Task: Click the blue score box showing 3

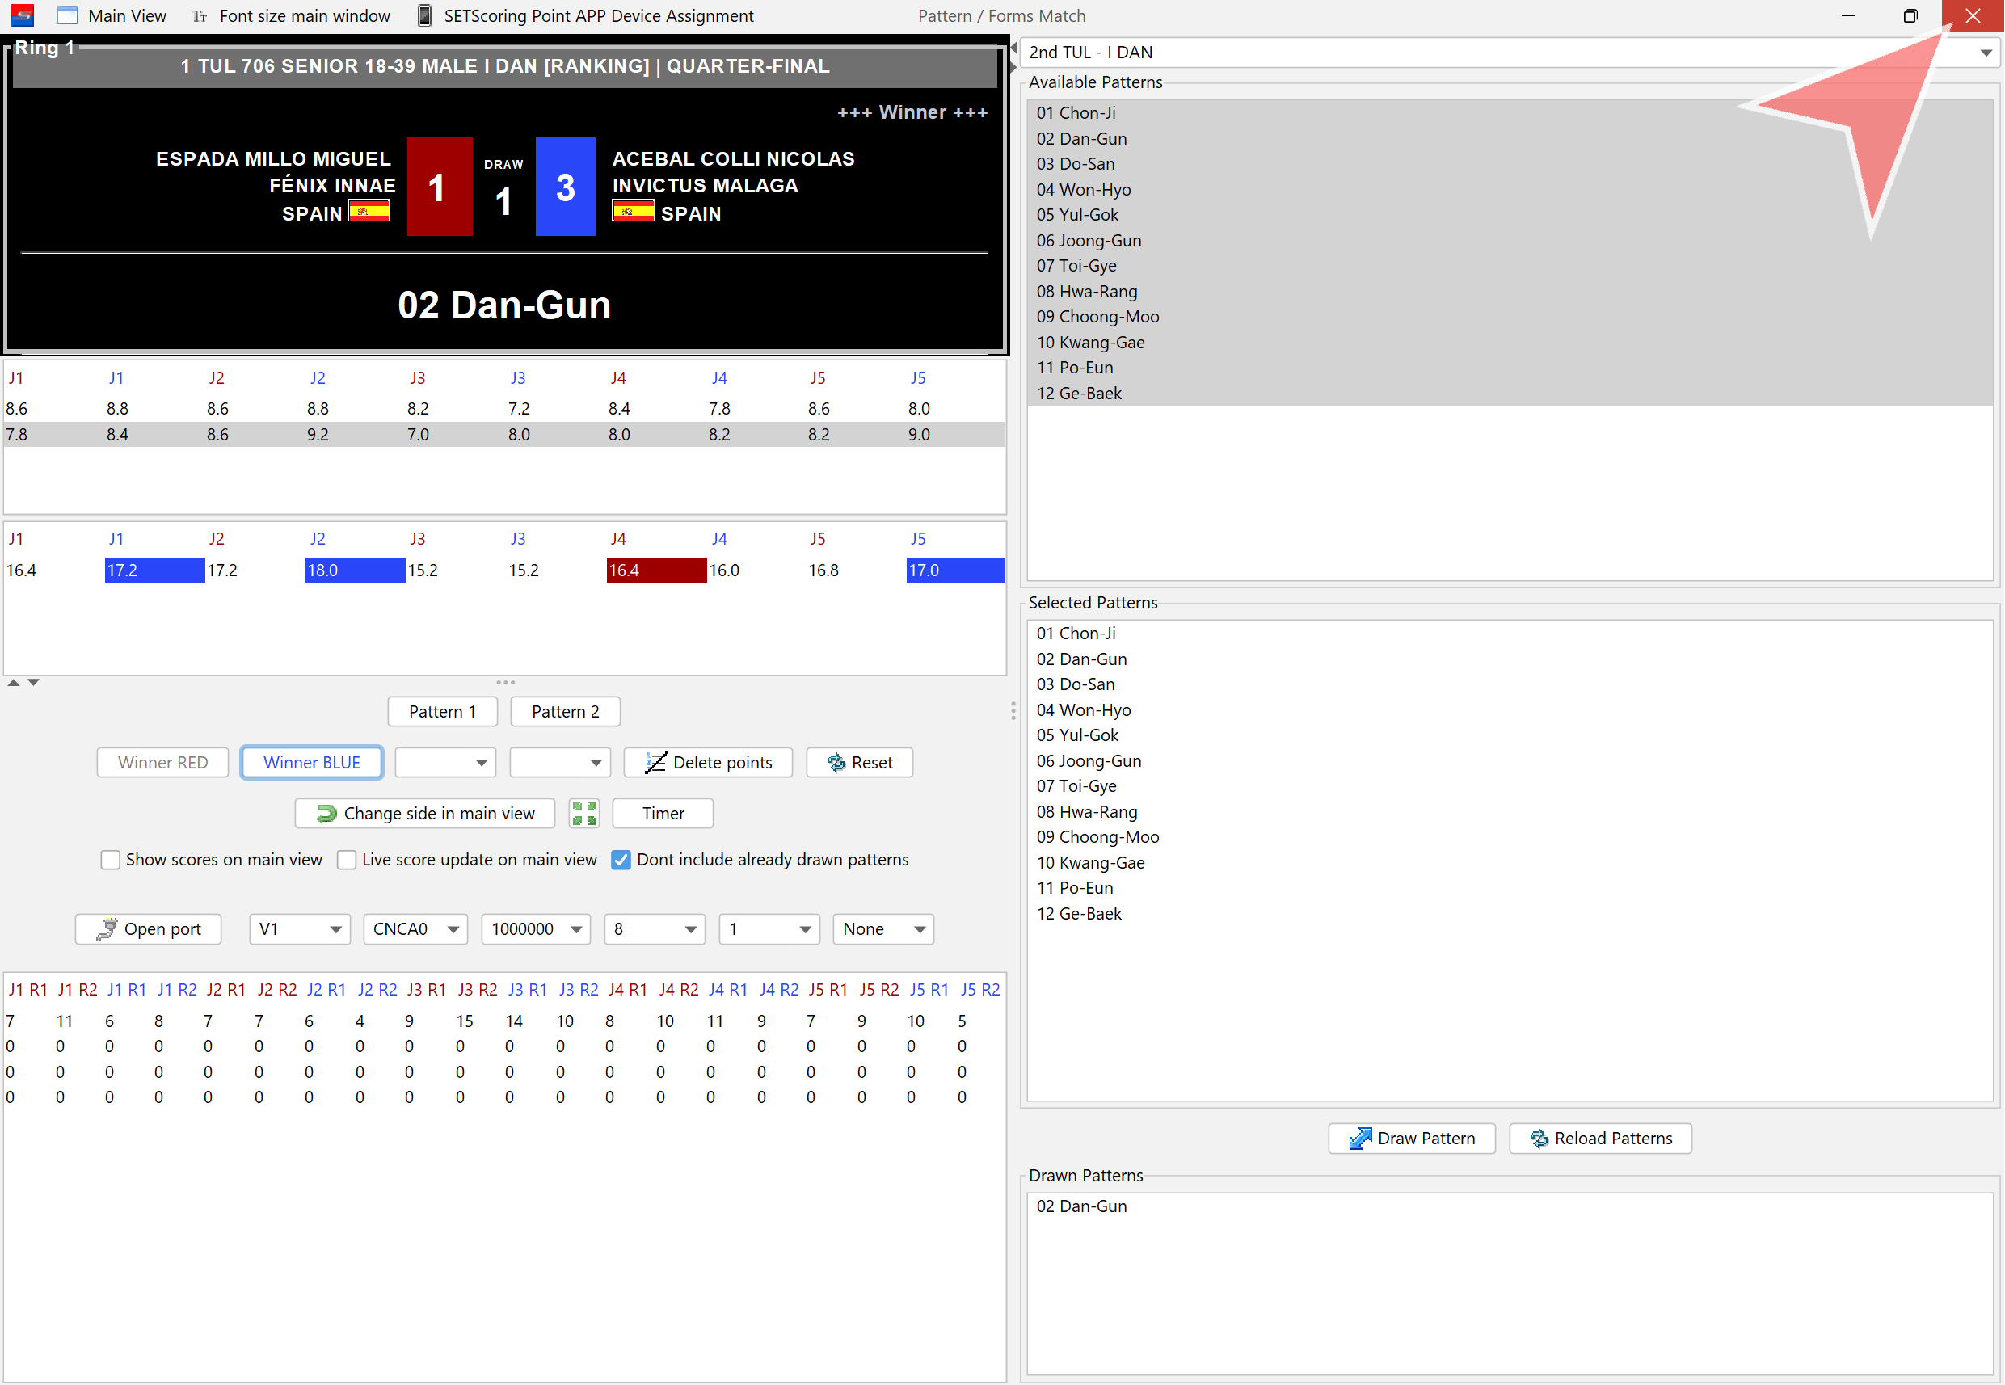Action: (565, 187)
